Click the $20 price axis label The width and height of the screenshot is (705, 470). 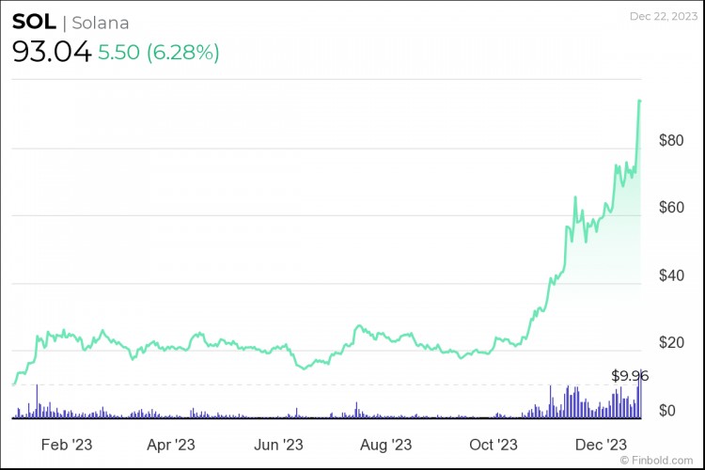pyautogui.click(x=671, y=342)
